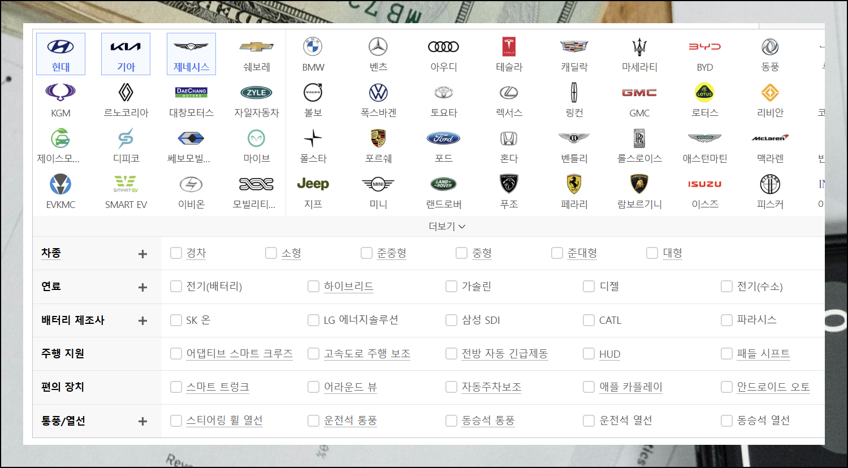This screenshot has width=848, height=468.
Task: Pick the Isuzu (이스즈) logo
Action: click(x=705, y=184)
